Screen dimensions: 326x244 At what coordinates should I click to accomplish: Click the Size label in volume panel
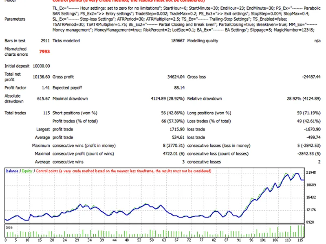(9, 227)
